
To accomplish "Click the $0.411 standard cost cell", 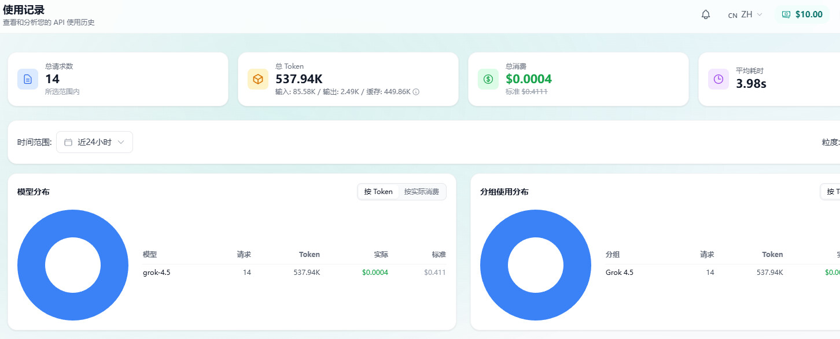I will (435, 273).
